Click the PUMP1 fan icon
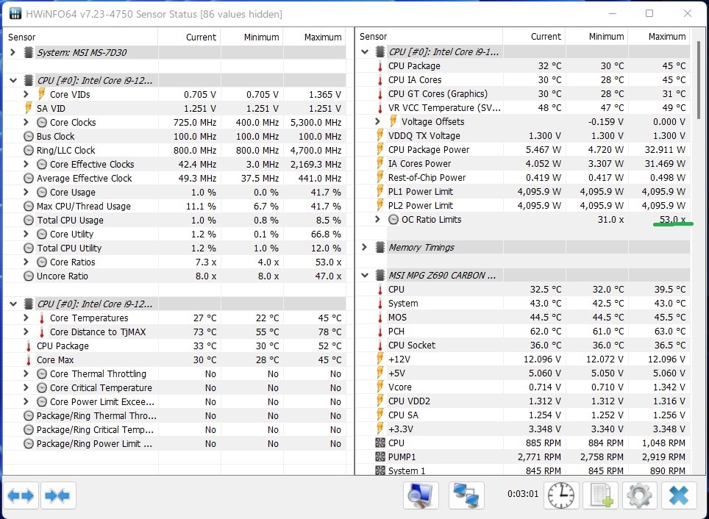The image size is (709, 519). tap(380, 457)
